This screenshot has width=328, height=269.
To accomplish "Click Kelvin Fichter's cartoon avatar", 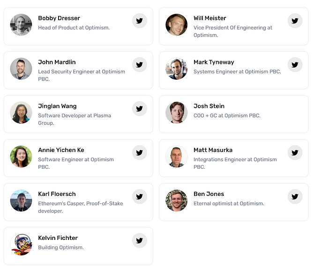I will point(21,245).
